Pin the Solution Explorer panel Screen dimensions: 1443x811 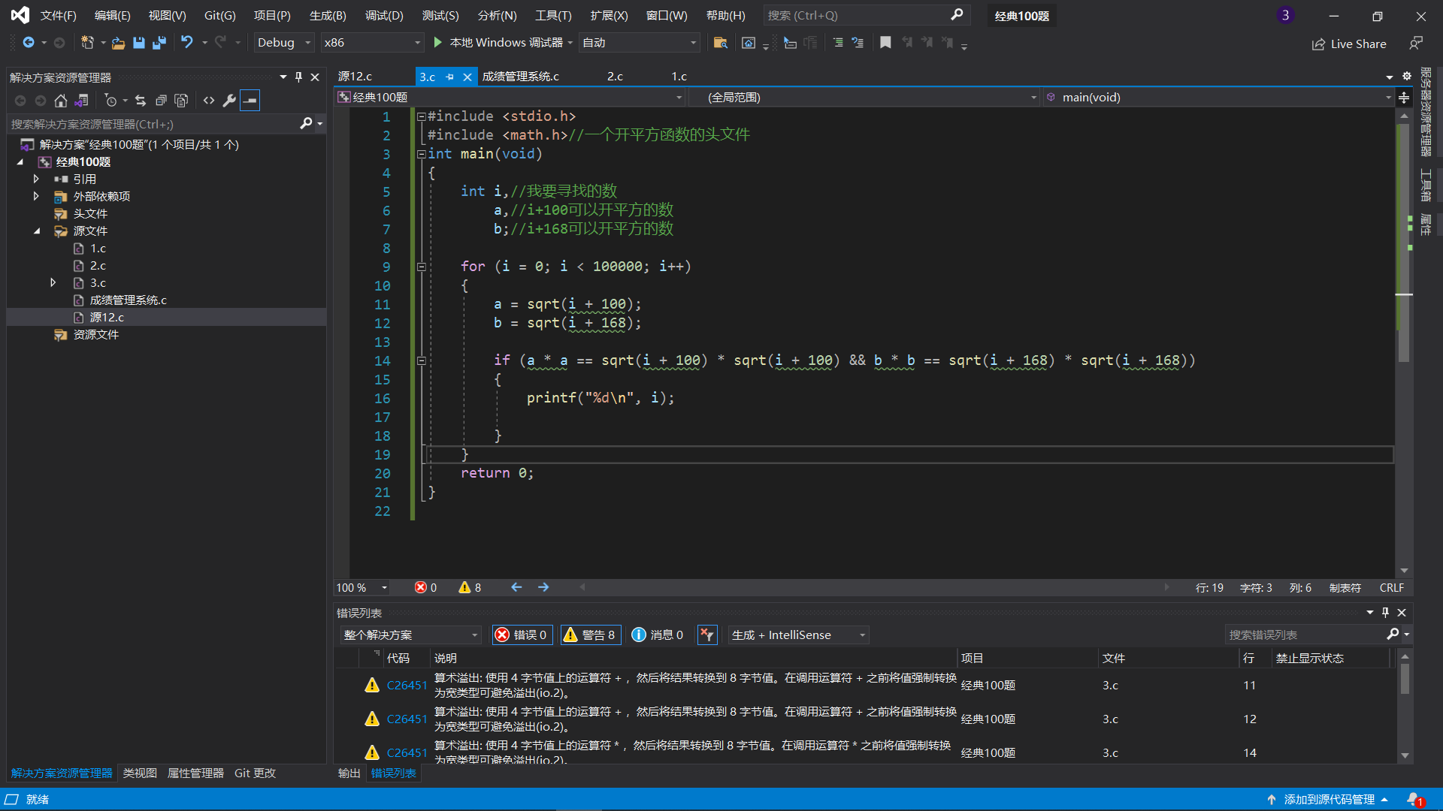coord(299,77)
